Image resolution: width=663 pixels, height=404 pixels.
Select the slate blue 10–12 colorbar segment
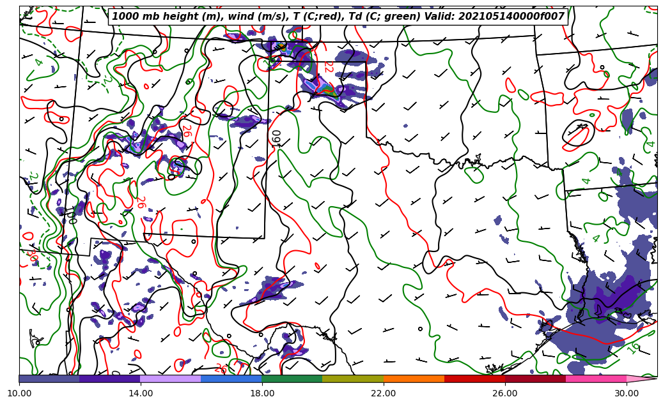pos(49,378)
